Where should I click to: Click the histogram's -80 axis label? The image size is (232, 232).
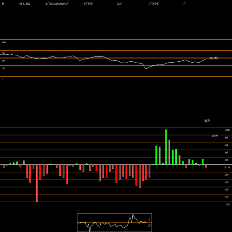click(x=226, y=197)
